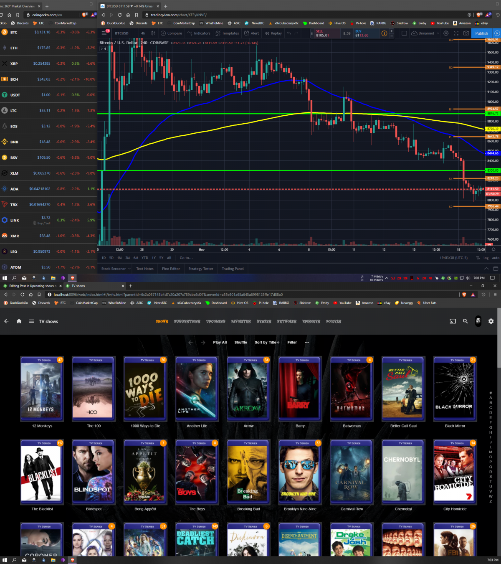This screenshot has width=501, height=564.
Task: Open the three-dot more options menu
Action: click(x=307, y=342)
